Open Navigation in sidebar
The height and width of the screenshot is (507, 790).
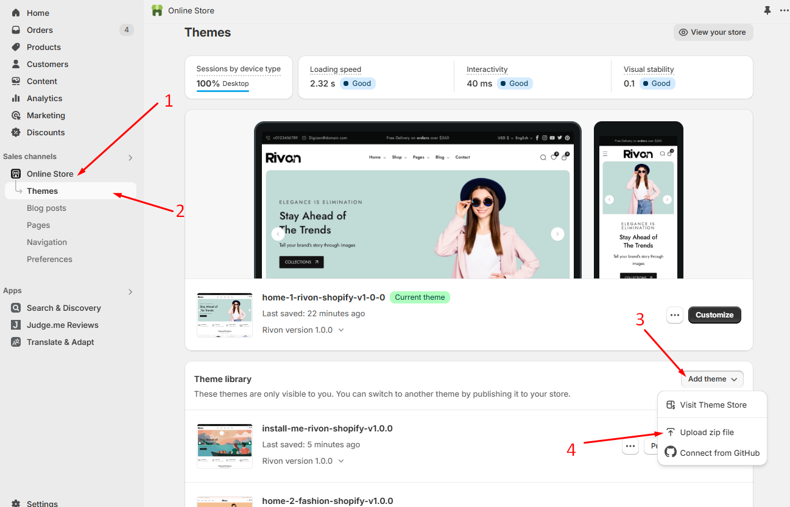[x=47, y=242]
